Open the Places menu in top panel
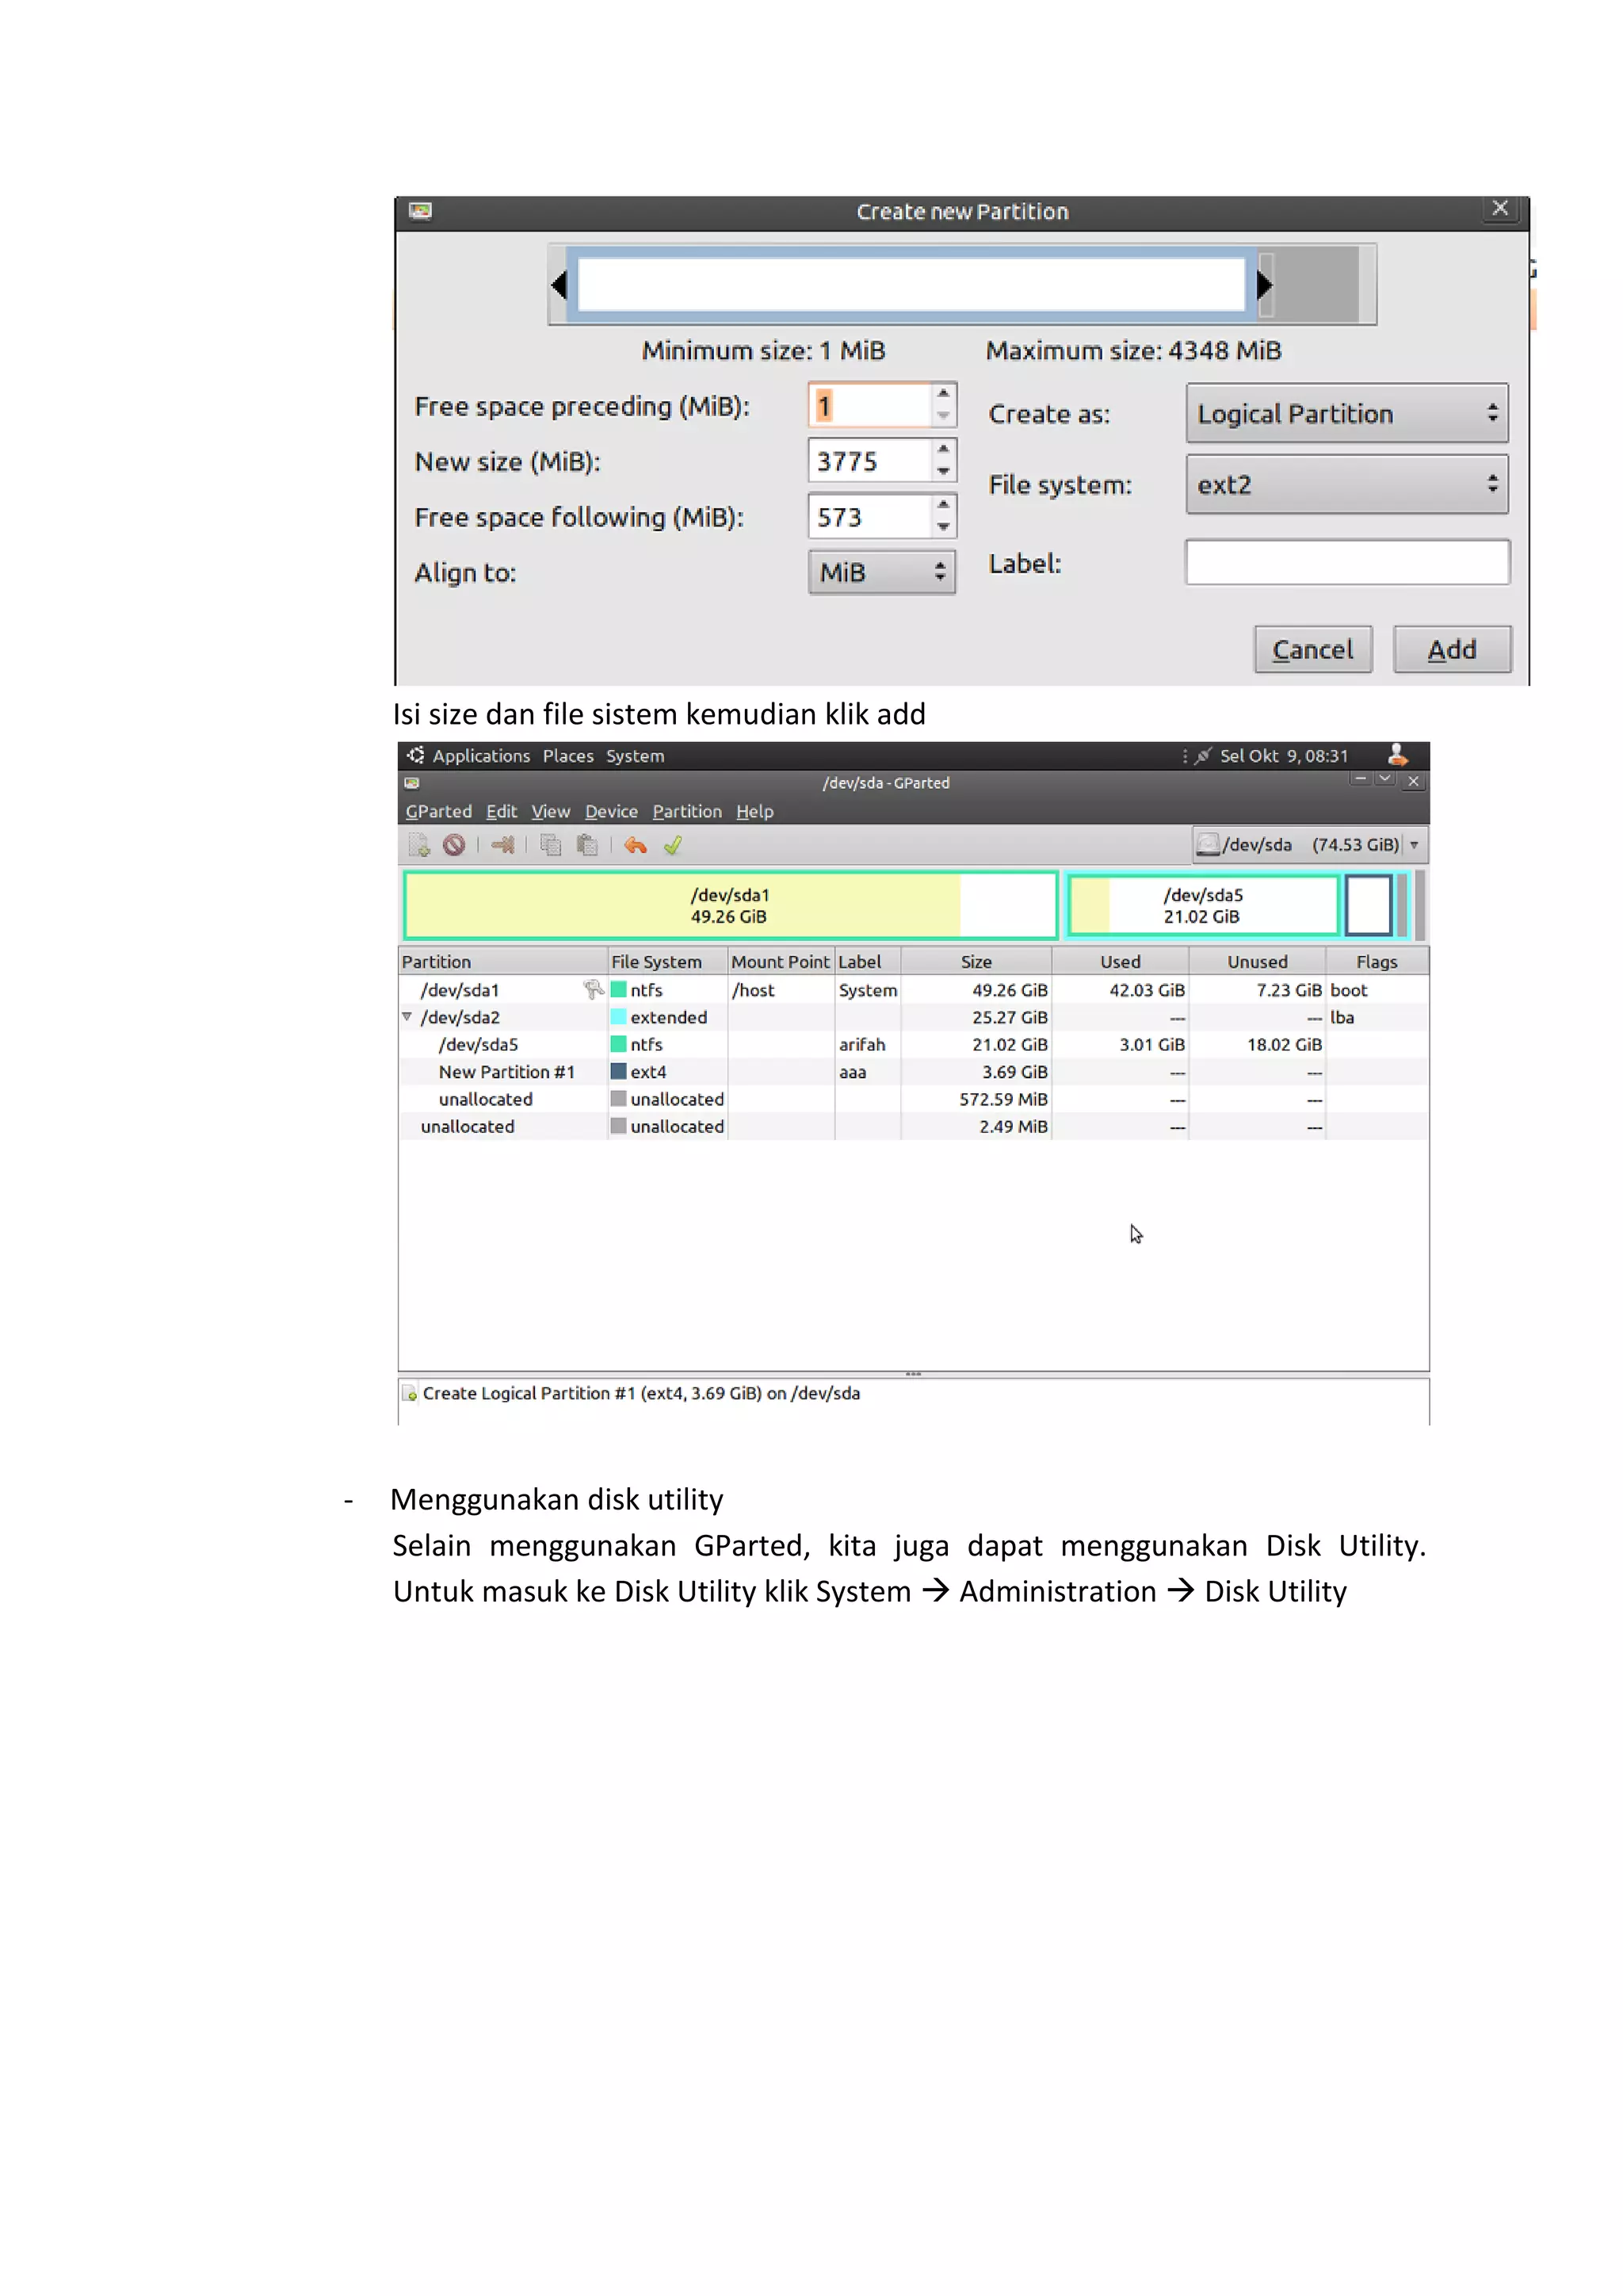 tap(567, 756)
